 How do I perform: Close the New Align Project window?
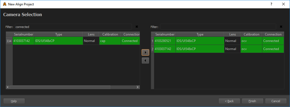click(283, 4)
